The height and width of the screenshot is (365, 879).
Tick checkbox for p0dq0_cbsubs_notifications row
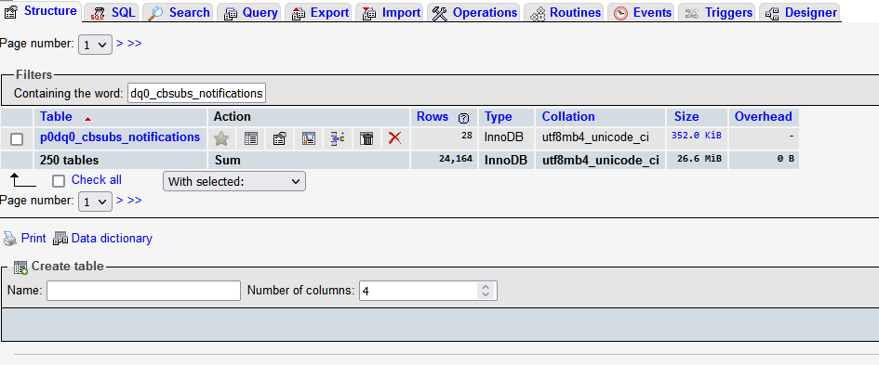17,138
